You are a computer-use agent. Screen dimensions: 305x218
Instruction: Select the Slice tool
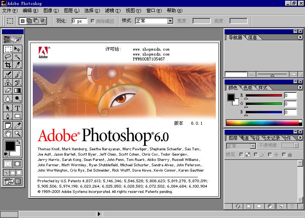point(18,65)
